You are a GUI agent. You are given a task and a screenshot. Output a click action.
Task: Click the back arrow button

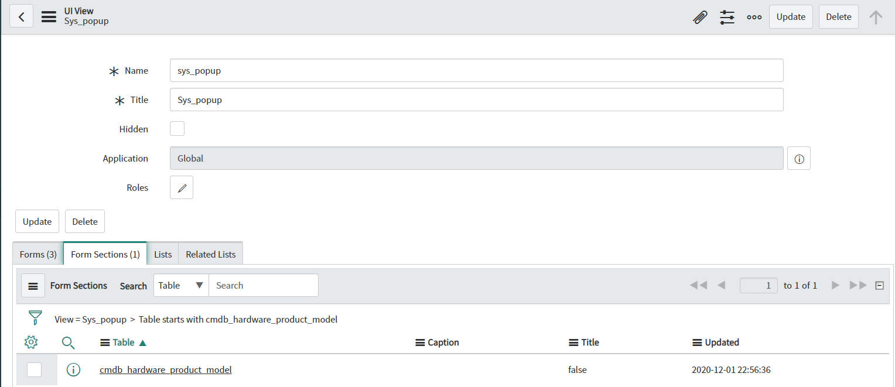coord(22,17)
